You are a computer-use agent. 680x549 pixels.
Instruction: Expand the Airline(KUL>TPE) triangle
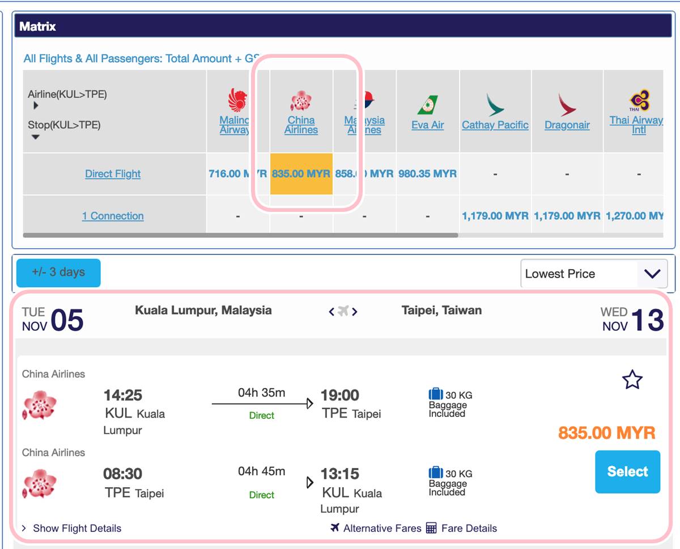click(36, 106)
